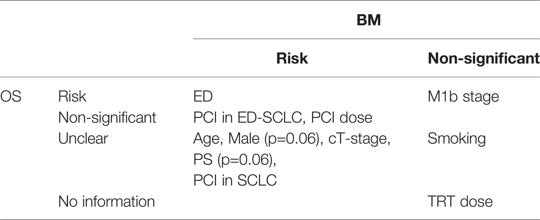Click the Risk row label under OS
This screenshot has height=220, width=540.
tap(72, 97)
